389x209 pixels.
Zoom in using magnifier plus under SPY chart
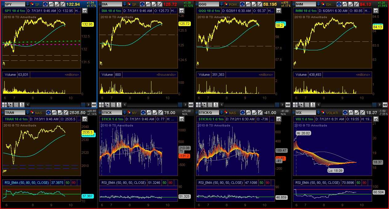(x=10, y=105)
